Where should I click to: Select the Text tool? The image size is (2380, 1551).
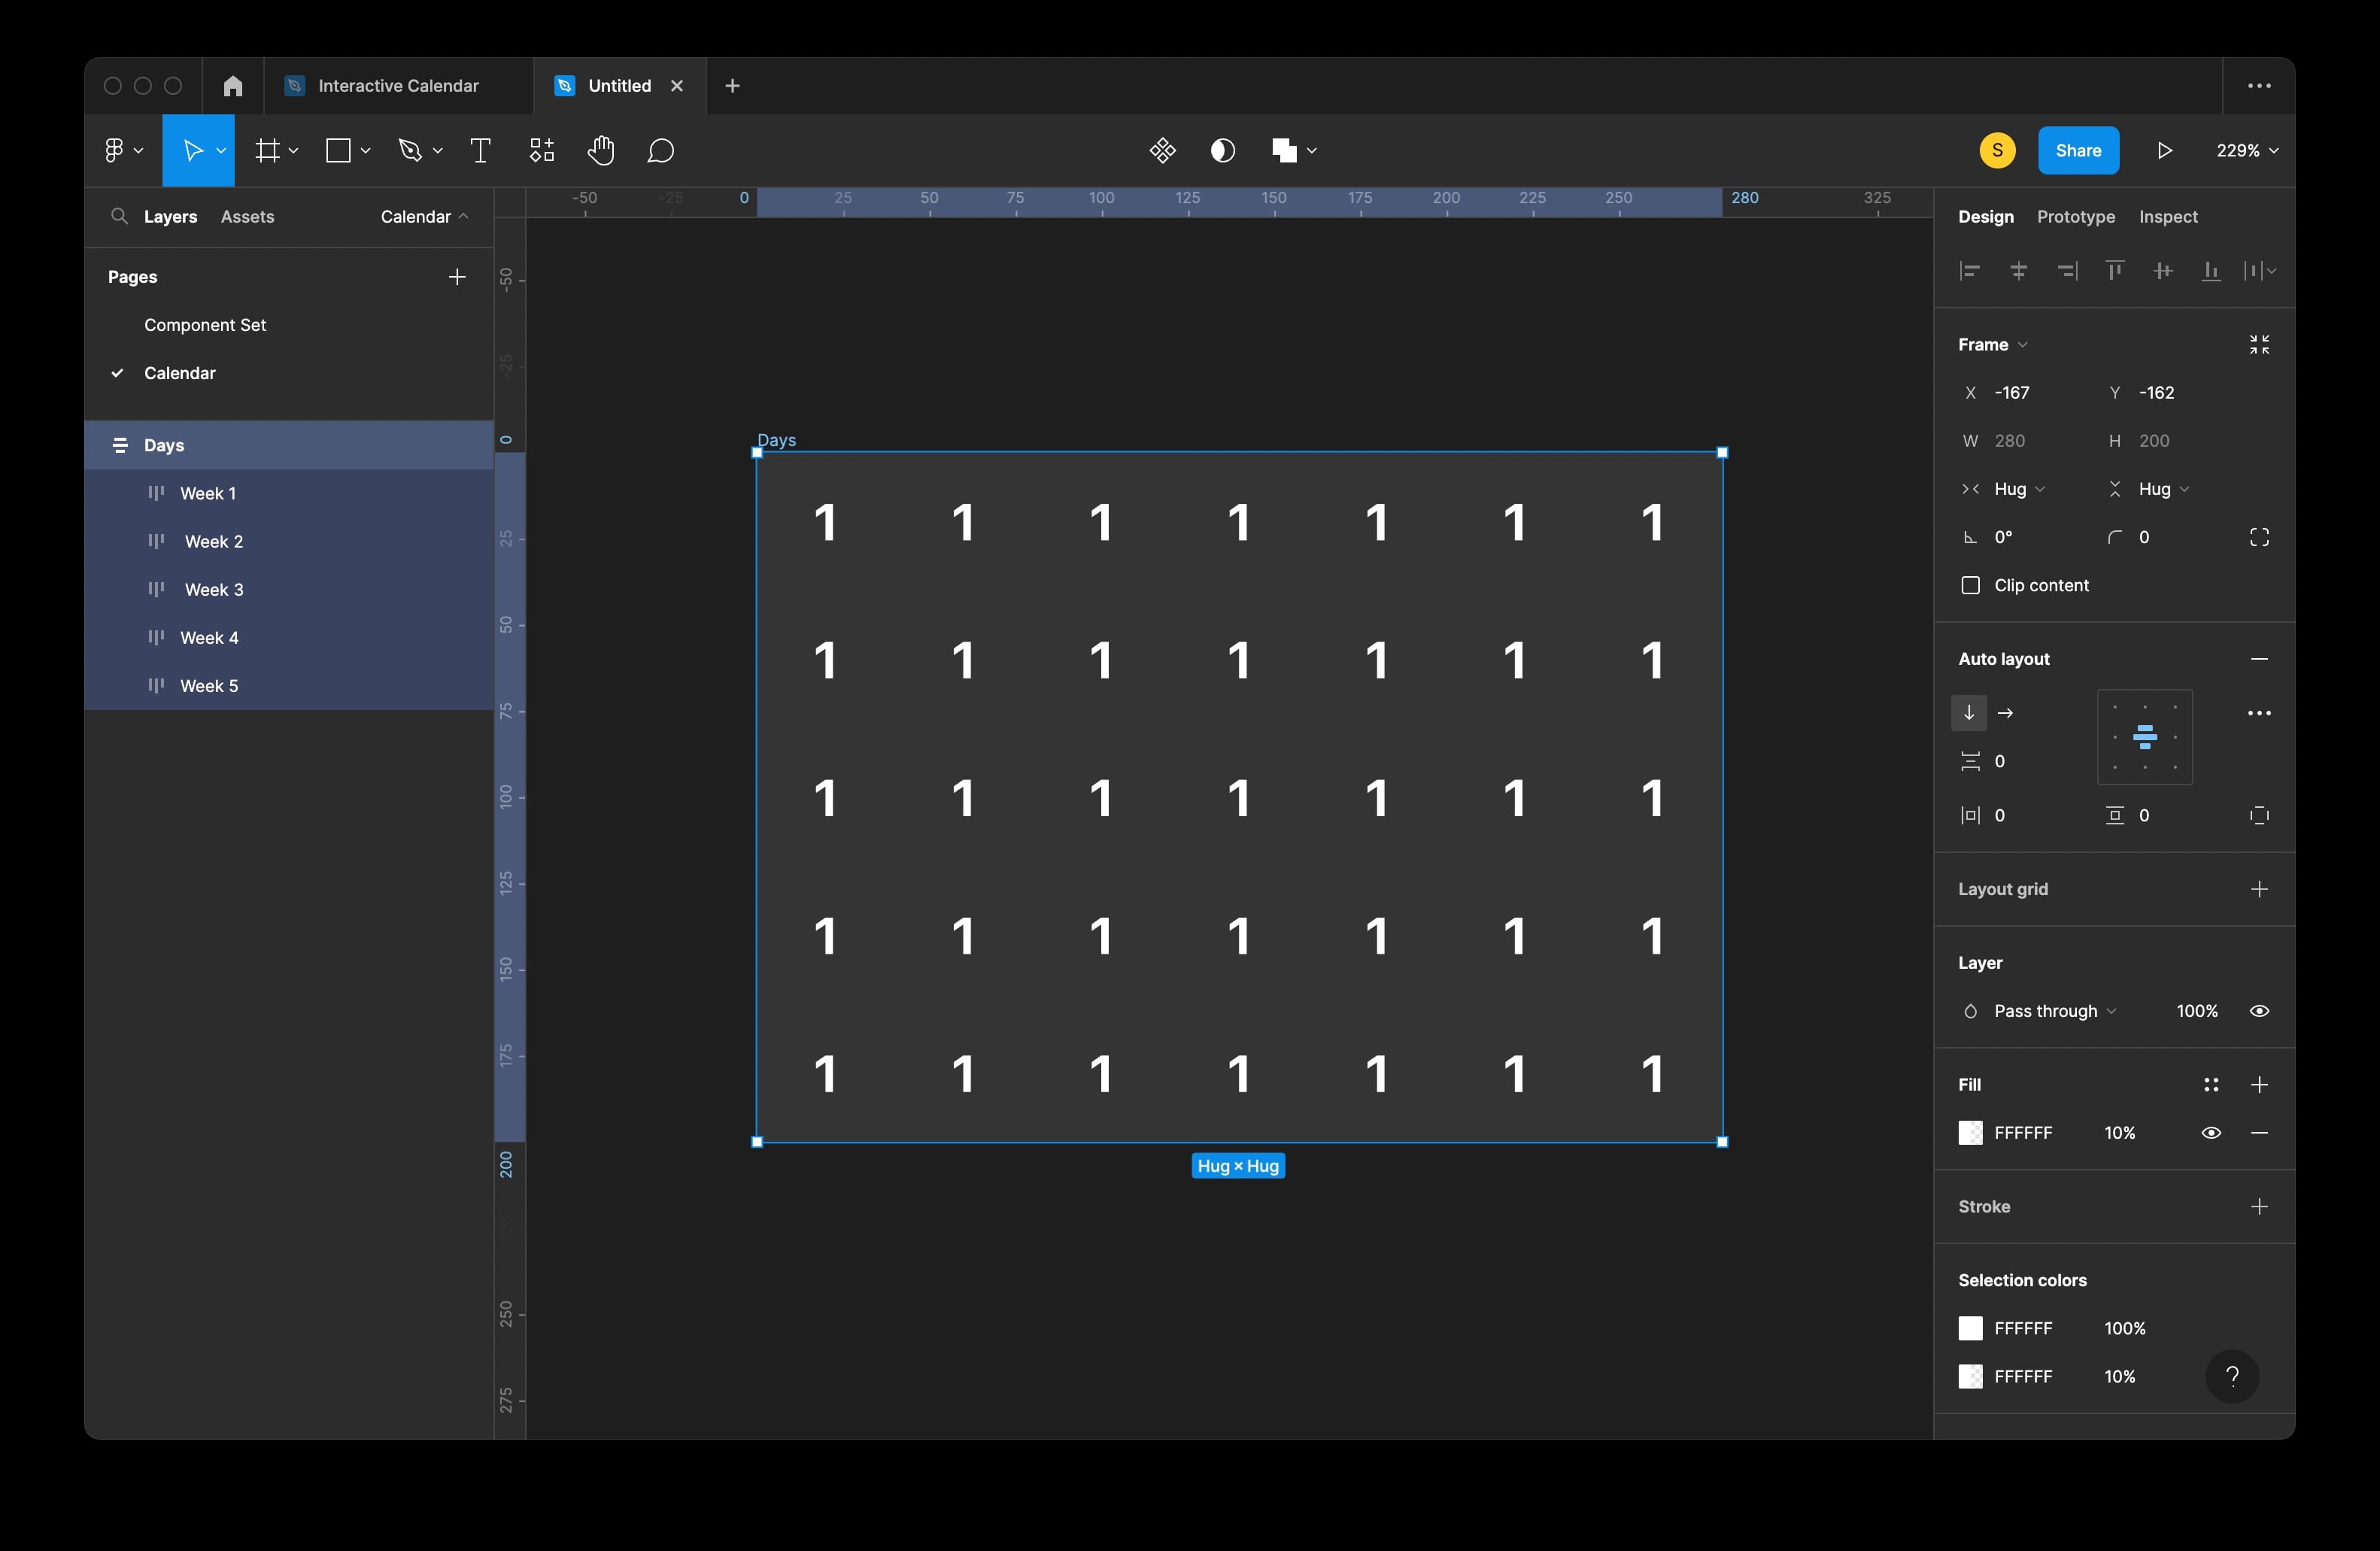coord(480,151)
